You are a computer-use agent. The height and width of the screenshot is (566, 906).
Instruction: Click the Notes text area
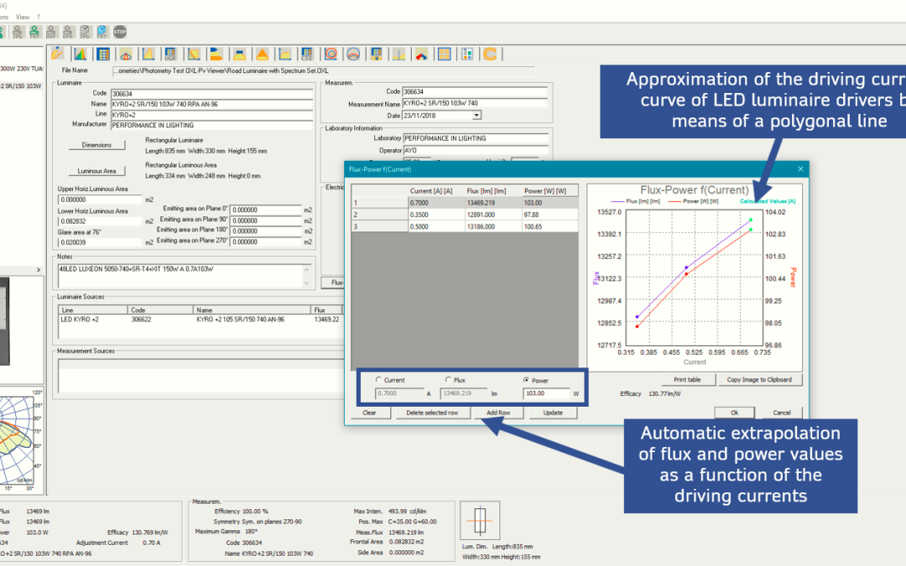tap(180, 276)
